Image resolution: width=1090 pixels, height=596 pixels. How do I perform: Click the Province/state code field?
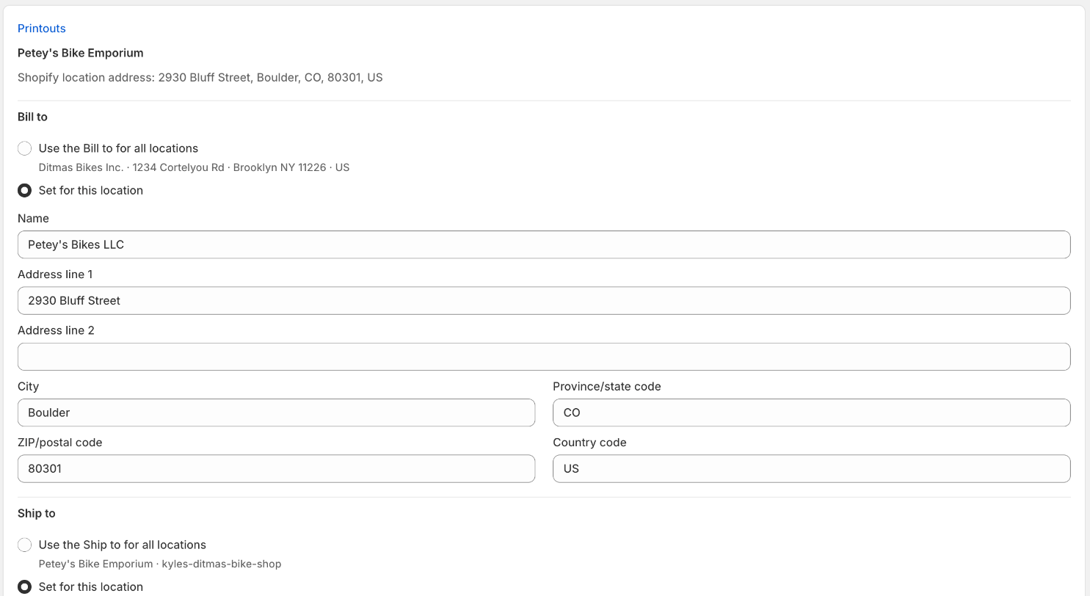click(811, 413)
